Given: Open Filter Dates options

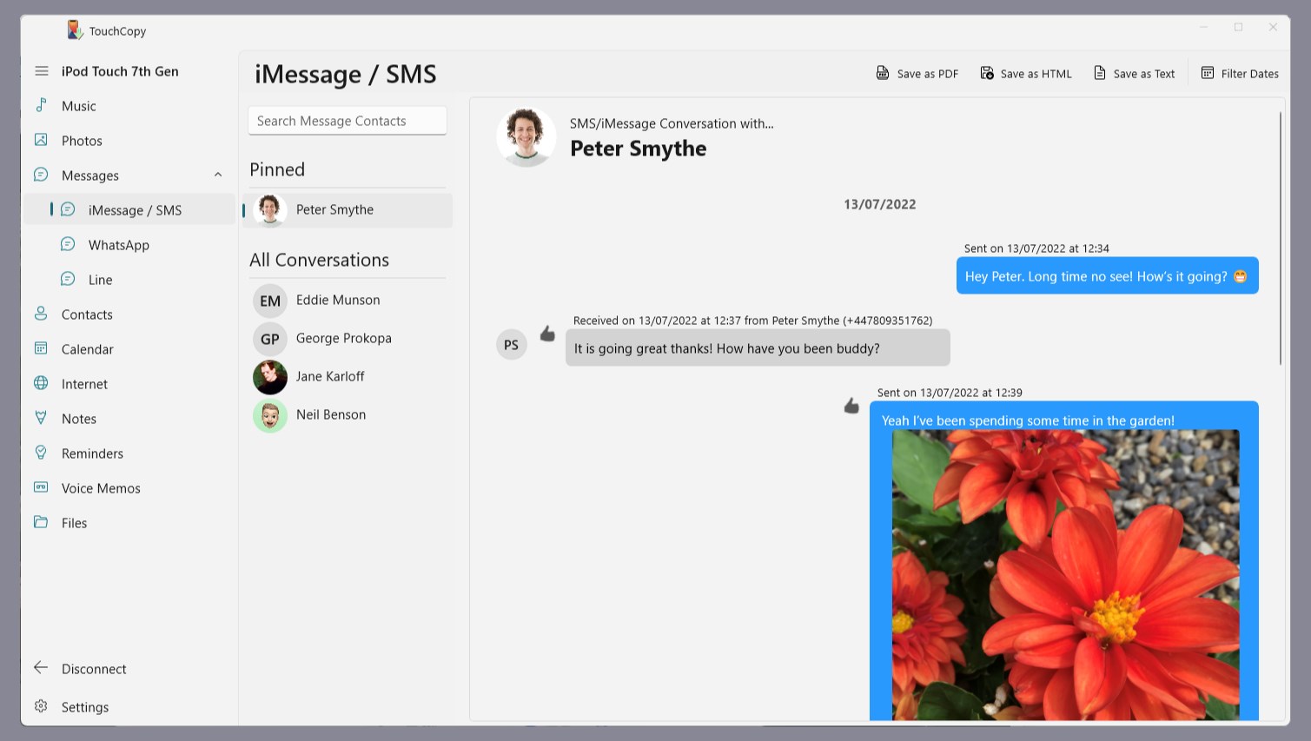Looking at the screenshot, I should pyautogui.click(x=1240, y=74).
